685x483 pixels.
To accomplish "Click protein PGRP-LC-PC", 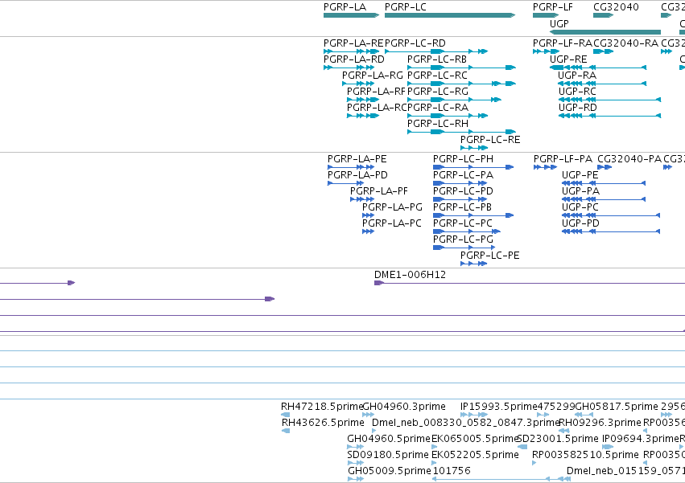I will coord(463,224).
